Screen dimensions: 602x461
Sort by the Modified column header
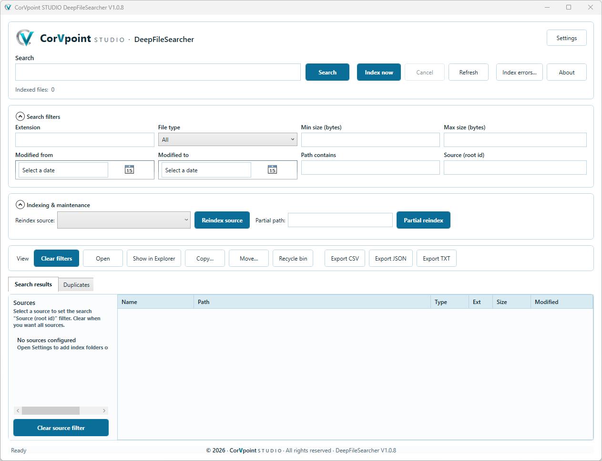(x=561, y=302)
